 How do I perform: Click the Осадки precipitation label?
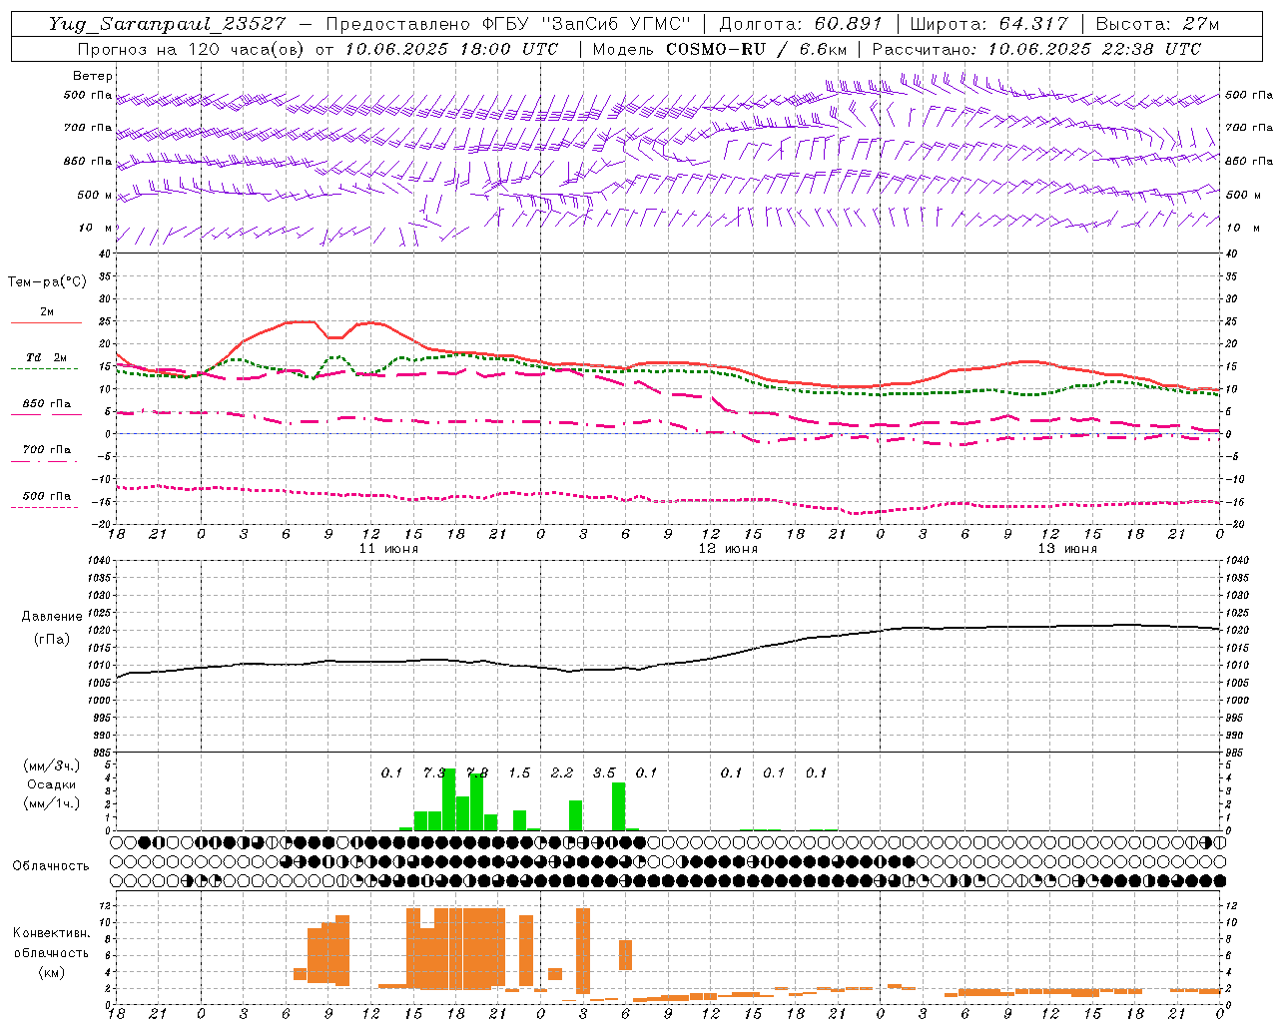coord(51,784)
